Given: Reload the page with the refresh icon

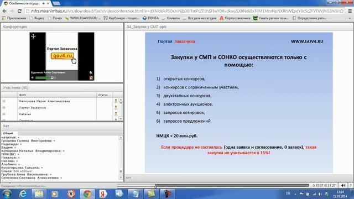Looking at the screenshot, I should pyautogui.click(x=19, y=11).
